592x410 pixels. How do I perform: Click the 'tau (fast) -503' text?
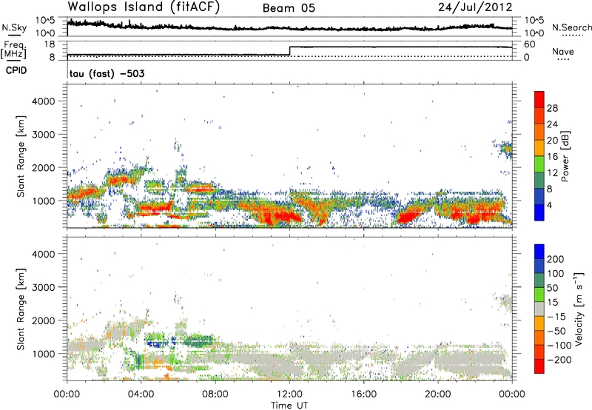click(x=107, y=73)
